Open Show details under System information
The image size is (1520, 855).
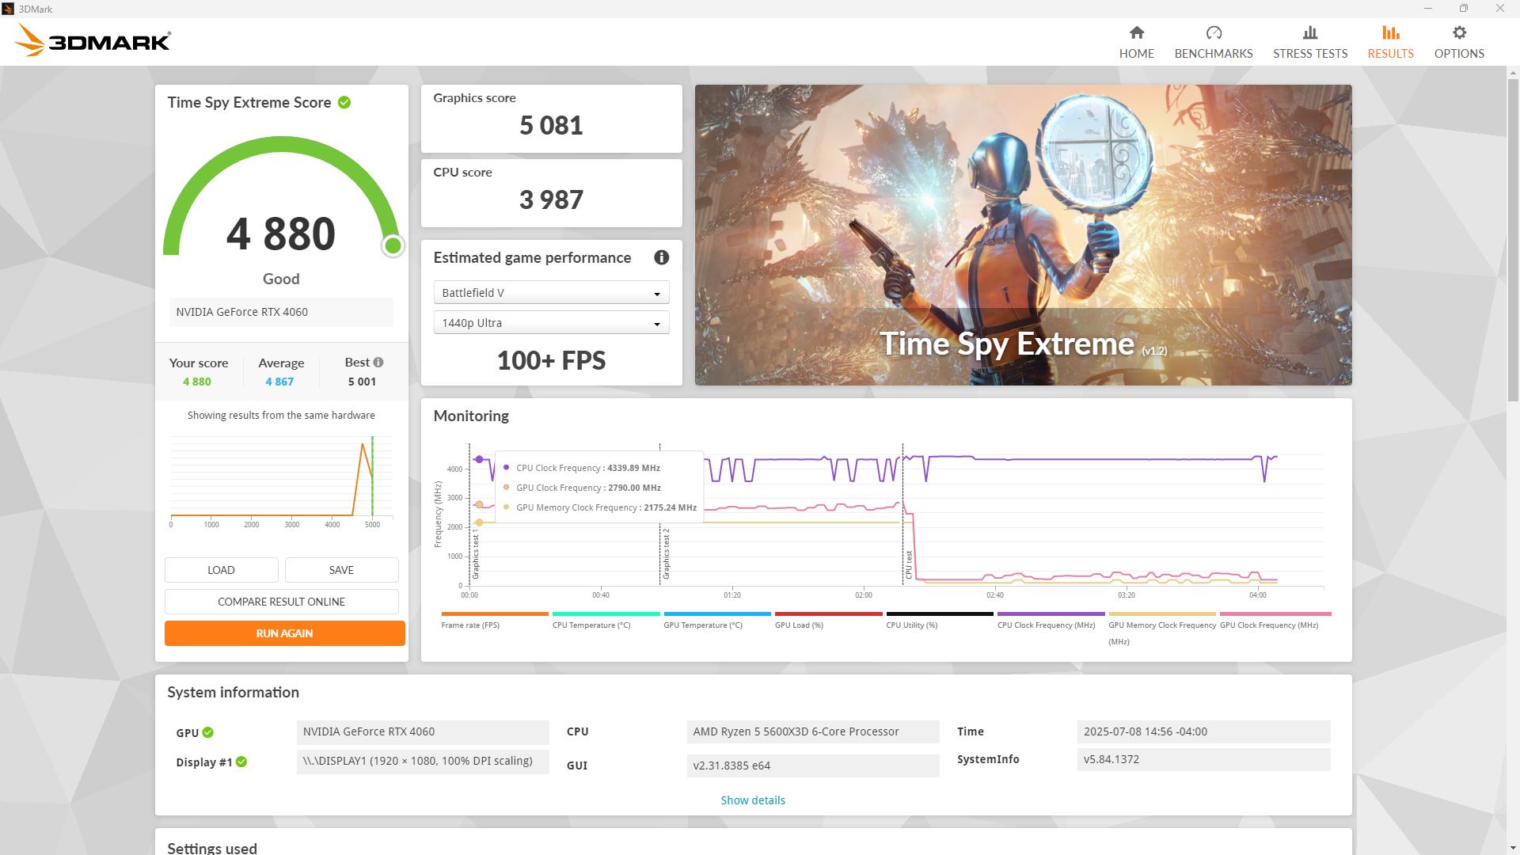pos(752,800)
